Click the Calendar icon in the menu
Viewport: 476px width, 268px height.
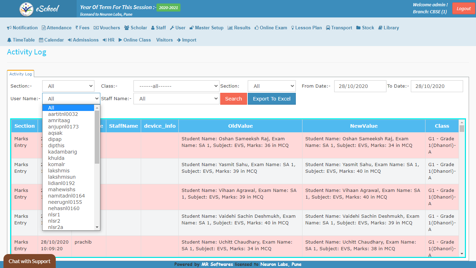41,40
